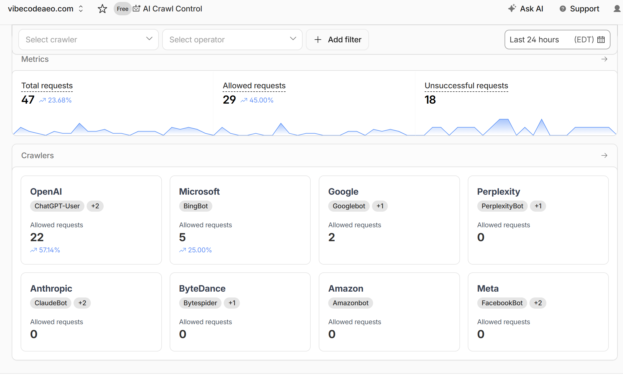
Task: Click the FacebookBot tag
Action: [502, 303]
